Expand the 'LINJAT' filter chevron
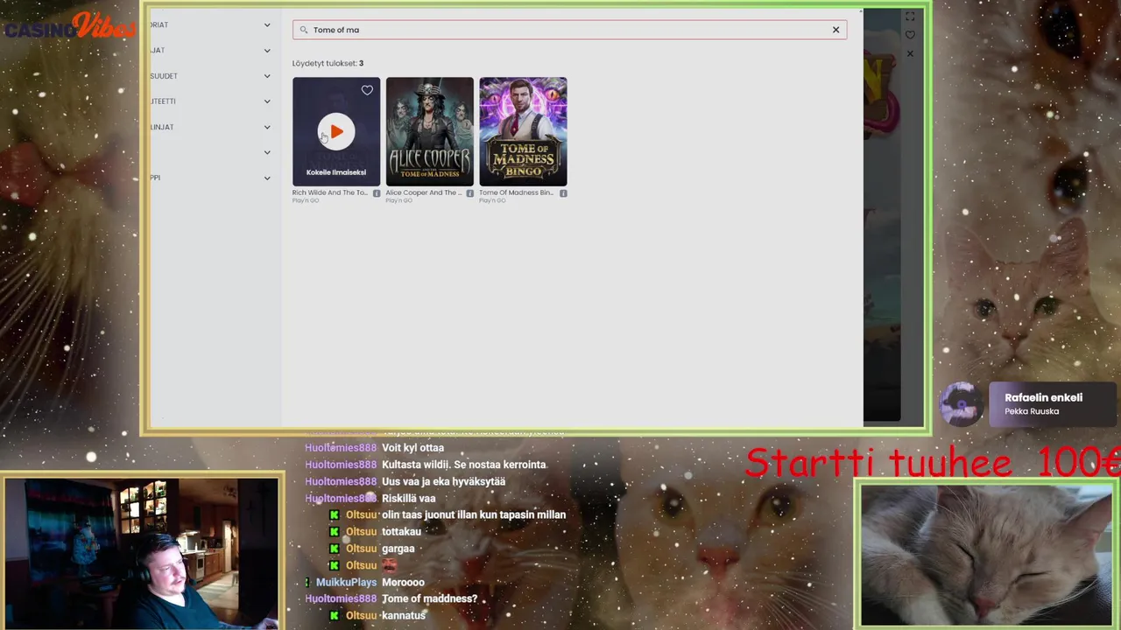 267,127
